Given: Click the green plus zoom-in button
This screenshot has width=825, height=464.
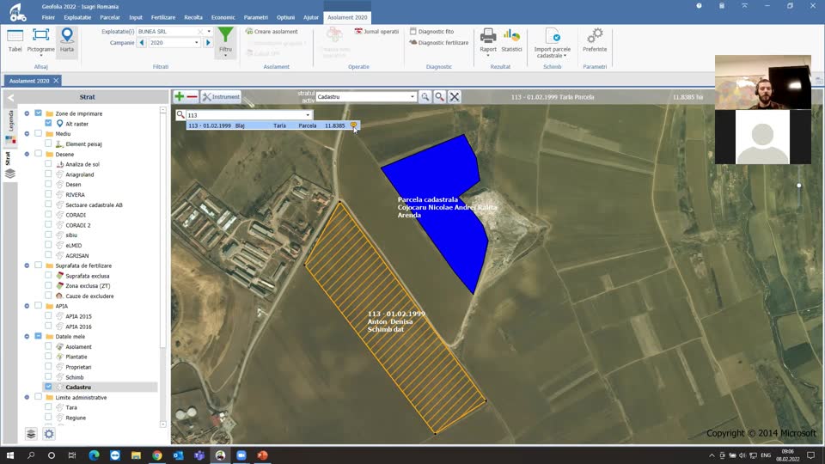Looking at the screenshot, I should tap(180, 97).
